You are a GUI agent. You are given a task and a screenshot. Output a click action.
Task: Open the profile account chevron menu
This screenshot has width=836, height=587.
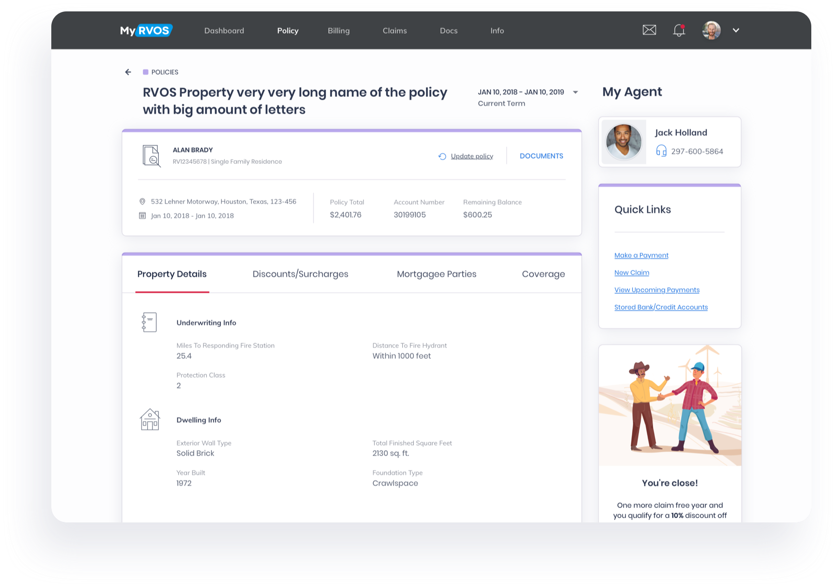coord(736,30)
